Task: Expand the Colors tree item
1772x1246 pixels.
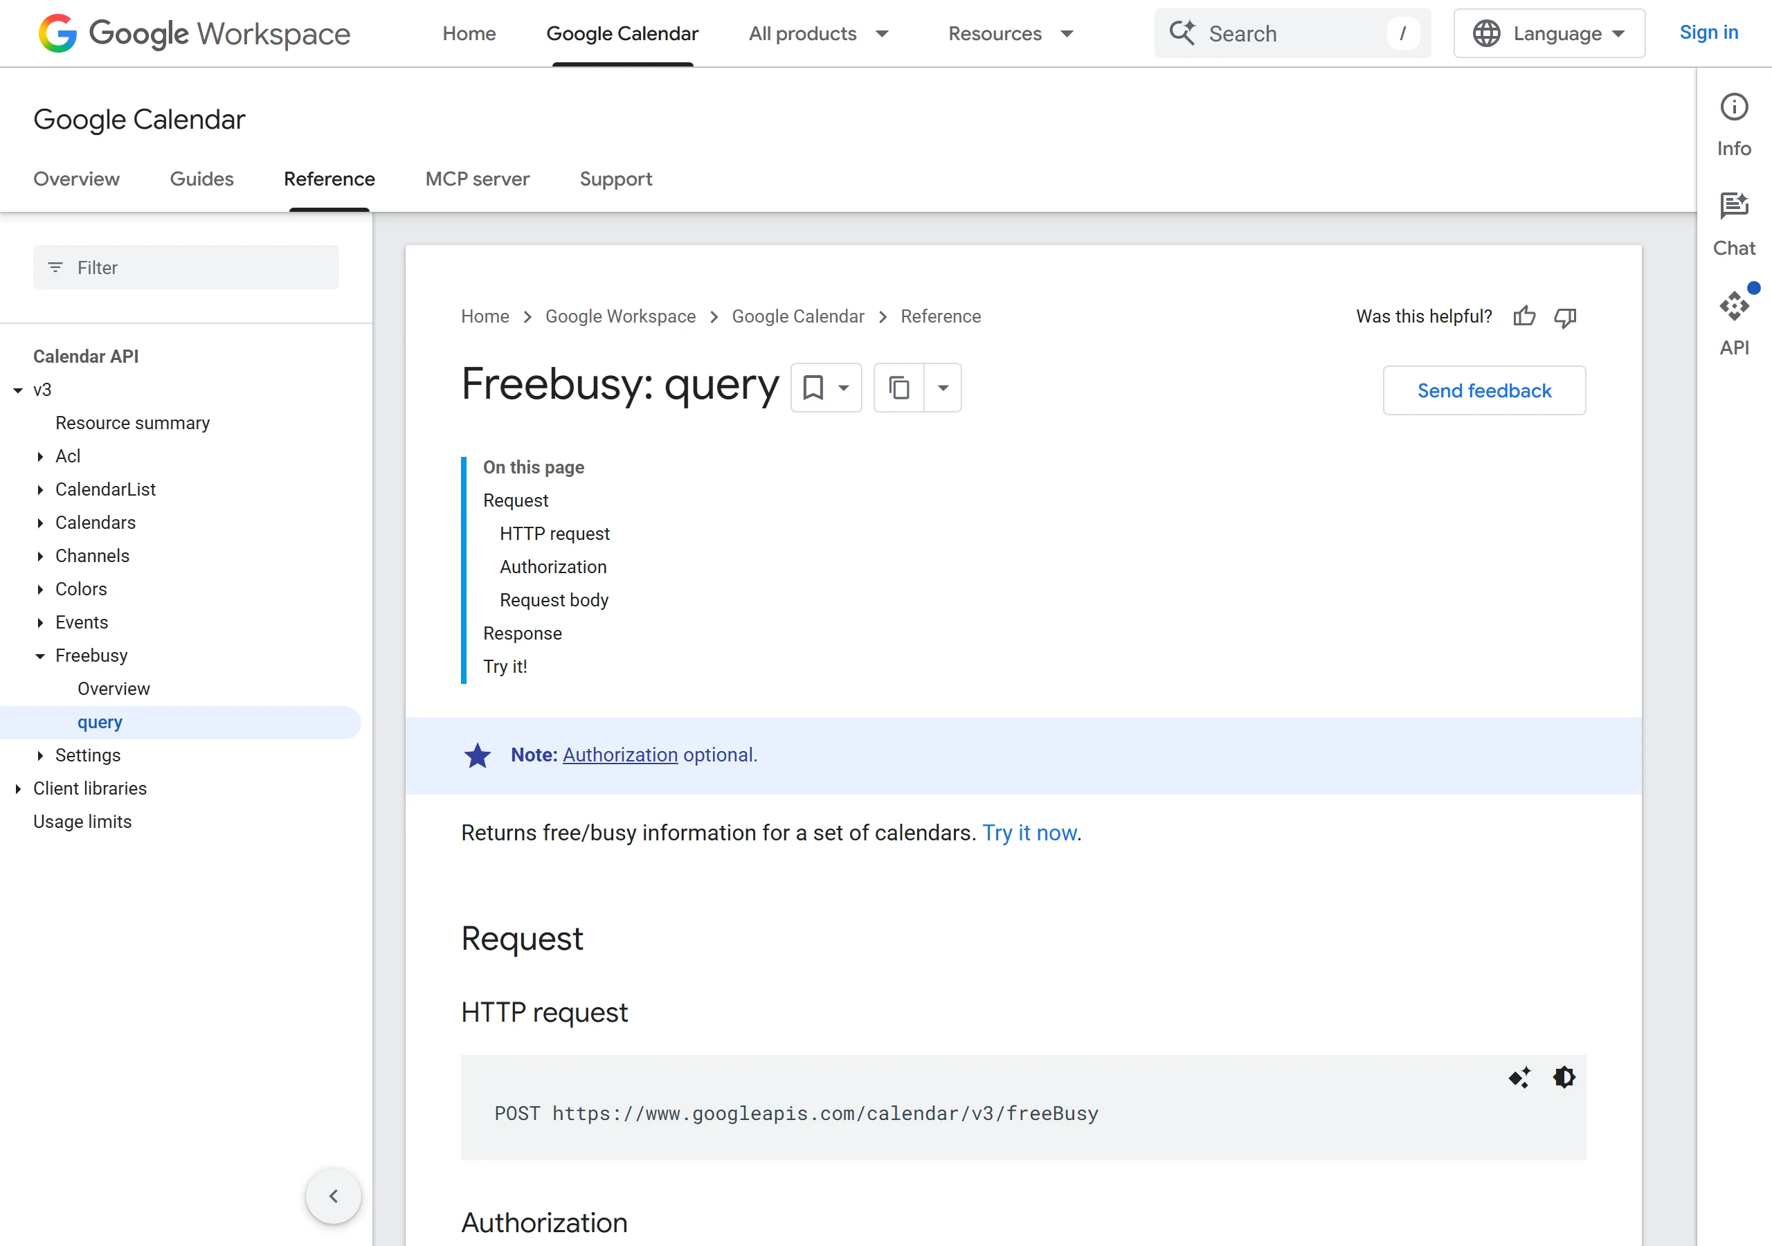Action: [x=40, y=589]
